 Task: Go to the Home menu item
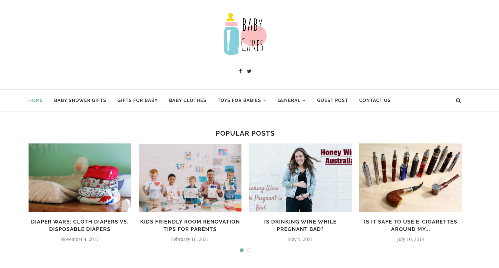coord(36,100)
